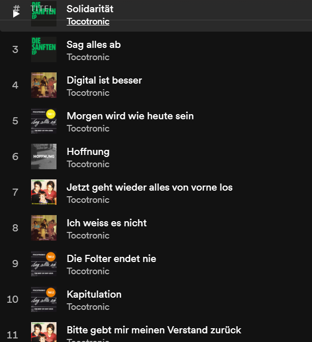This screenshot has height=342, width=312.
Task: Click the album art for Die Folter endet nie
Action: 44,264
